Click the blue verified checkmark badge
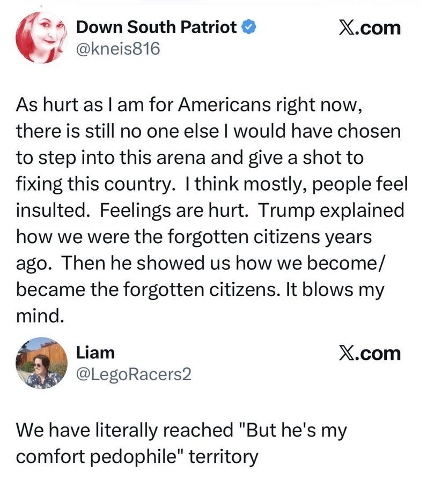This screenshot has width=427, height=482. tap(249, 27)
